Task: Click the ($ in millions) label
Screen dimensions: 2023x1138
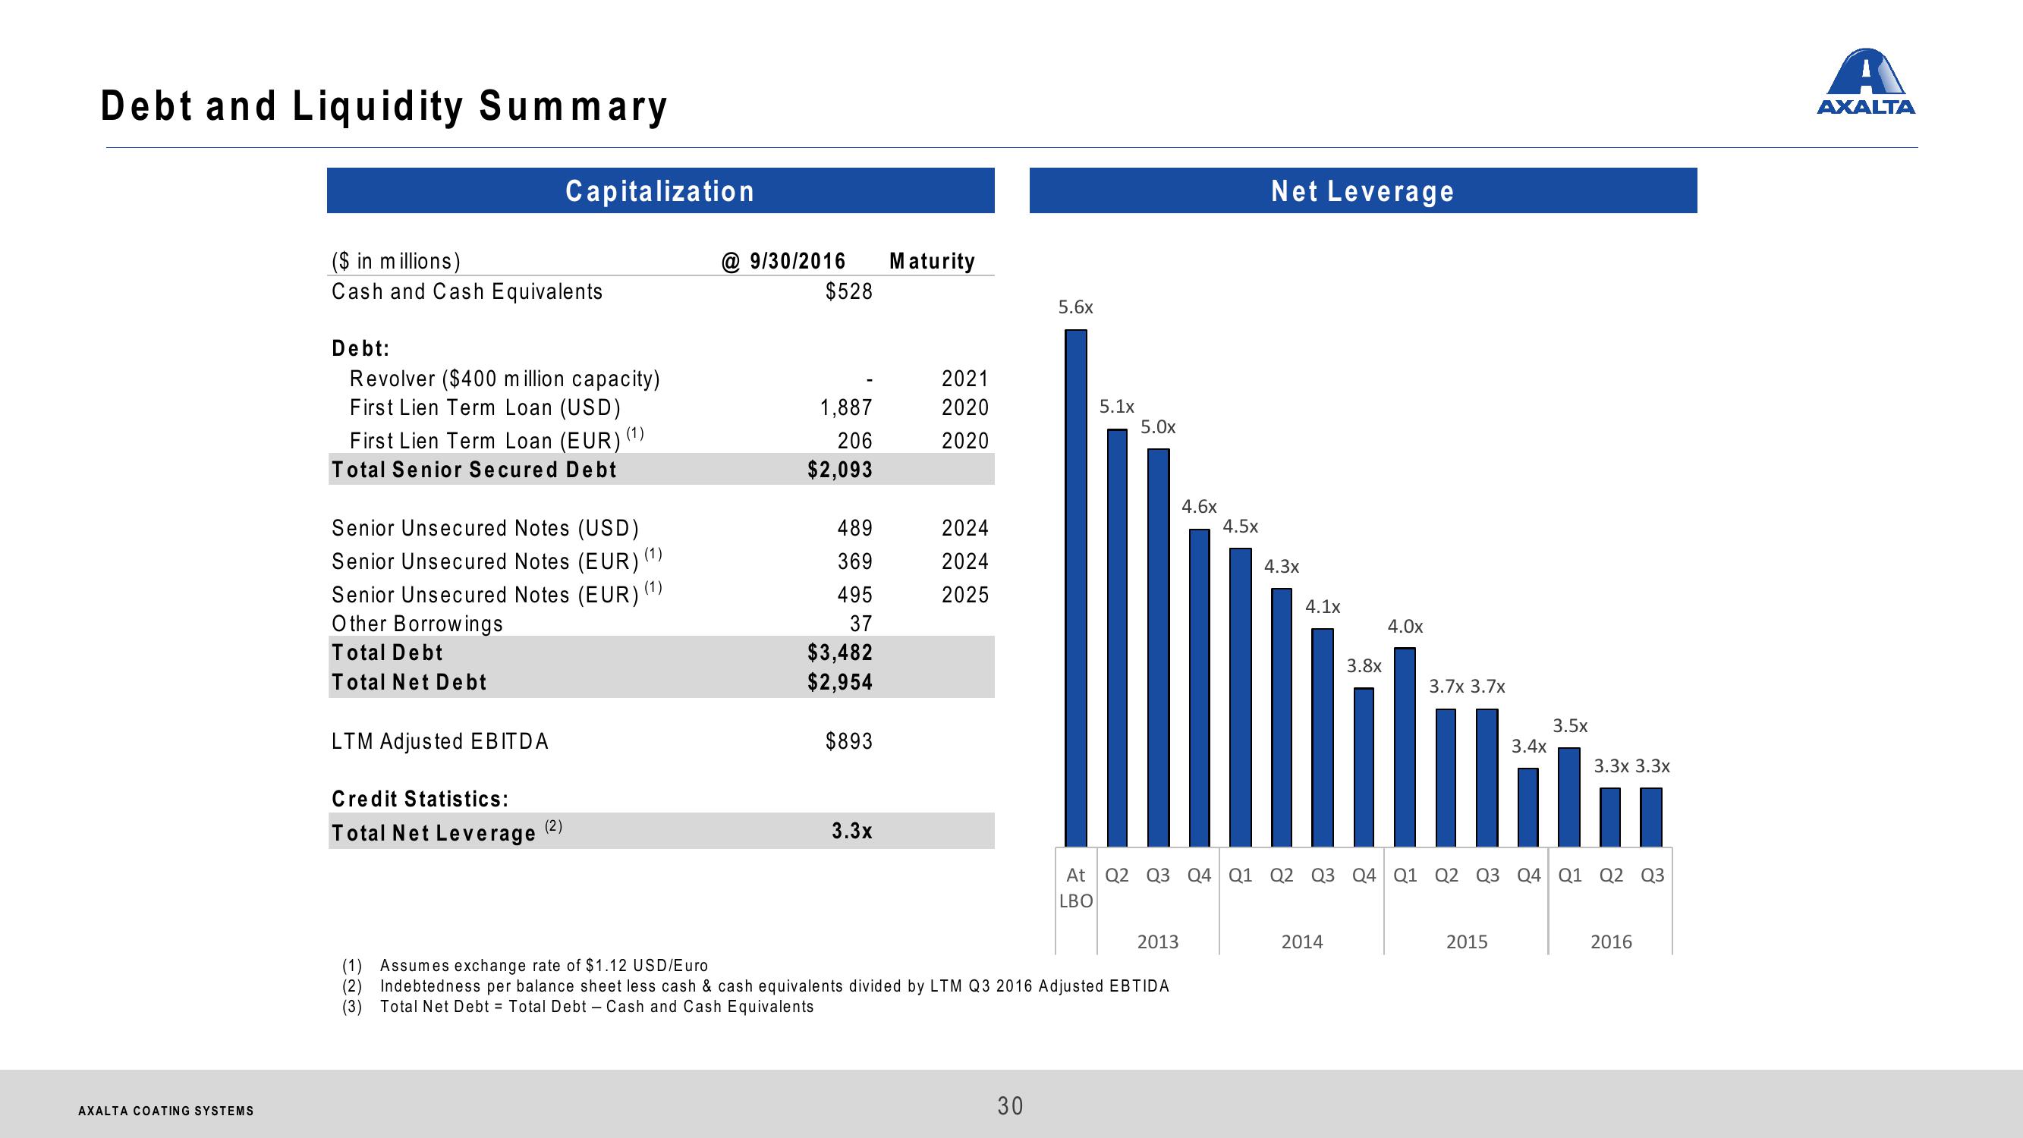Action: (x=396, y=261)
